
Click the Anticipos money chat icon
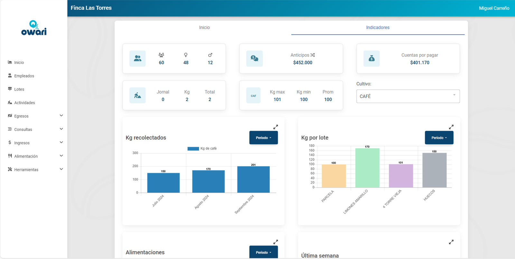(x=254, y=58)
